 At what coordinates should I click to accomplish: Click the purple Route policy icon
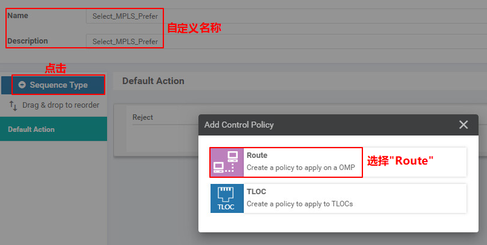point(227,162)
